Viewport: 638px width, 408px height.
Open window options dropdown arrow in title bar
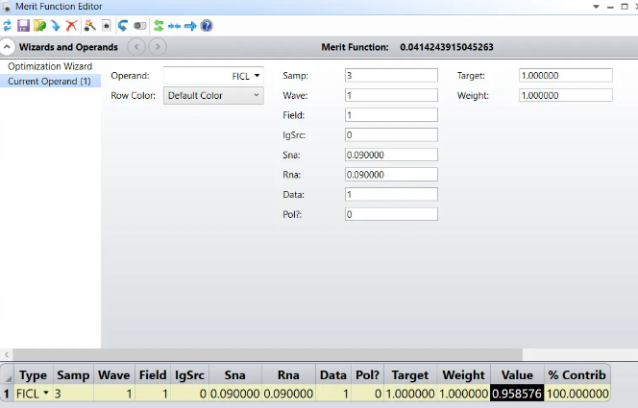pyautogui.click(x=596, y=7)
